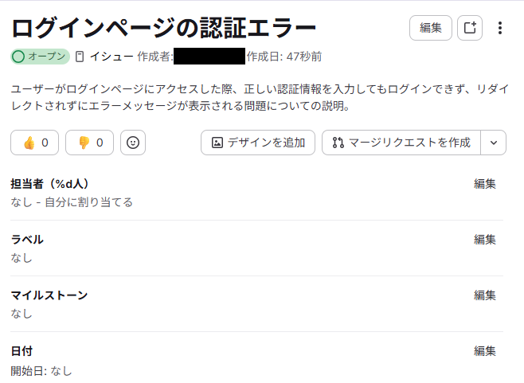Click the add-item icon button beside 編集

tap(470, 28)
